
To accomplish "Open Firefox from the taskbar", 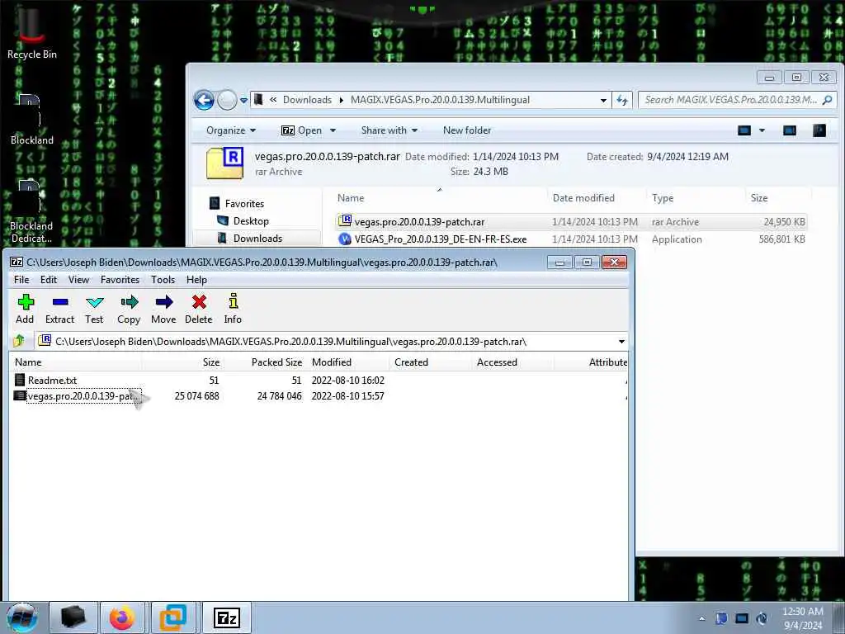I will click(x=122, y=617).
